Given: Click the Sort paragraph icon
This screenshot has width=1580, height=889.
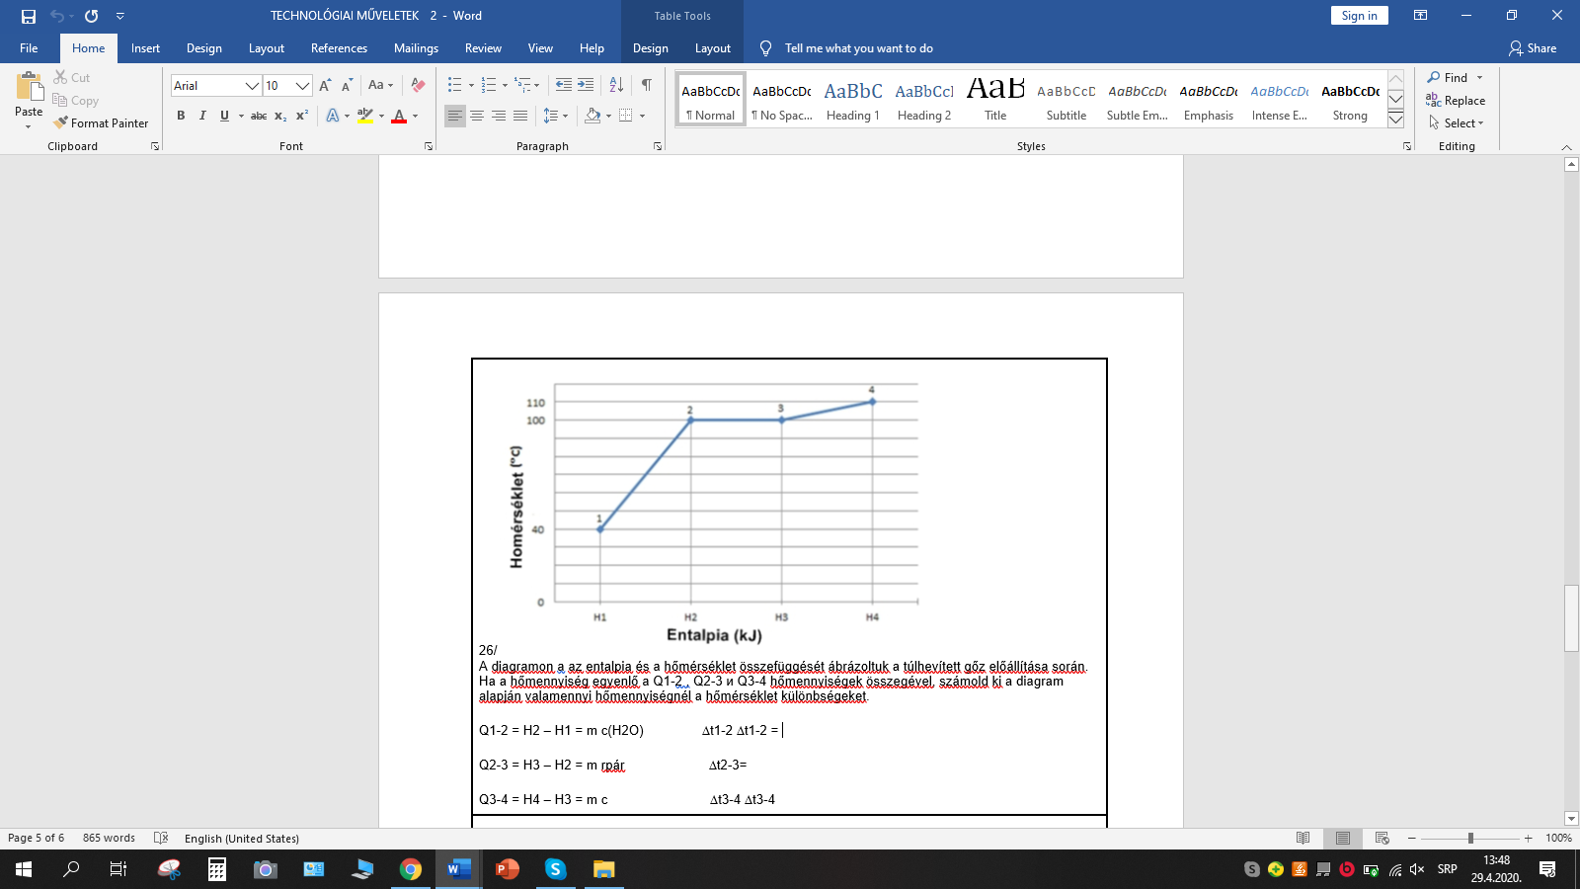Looking at the screenshot, I should (616, 86).
